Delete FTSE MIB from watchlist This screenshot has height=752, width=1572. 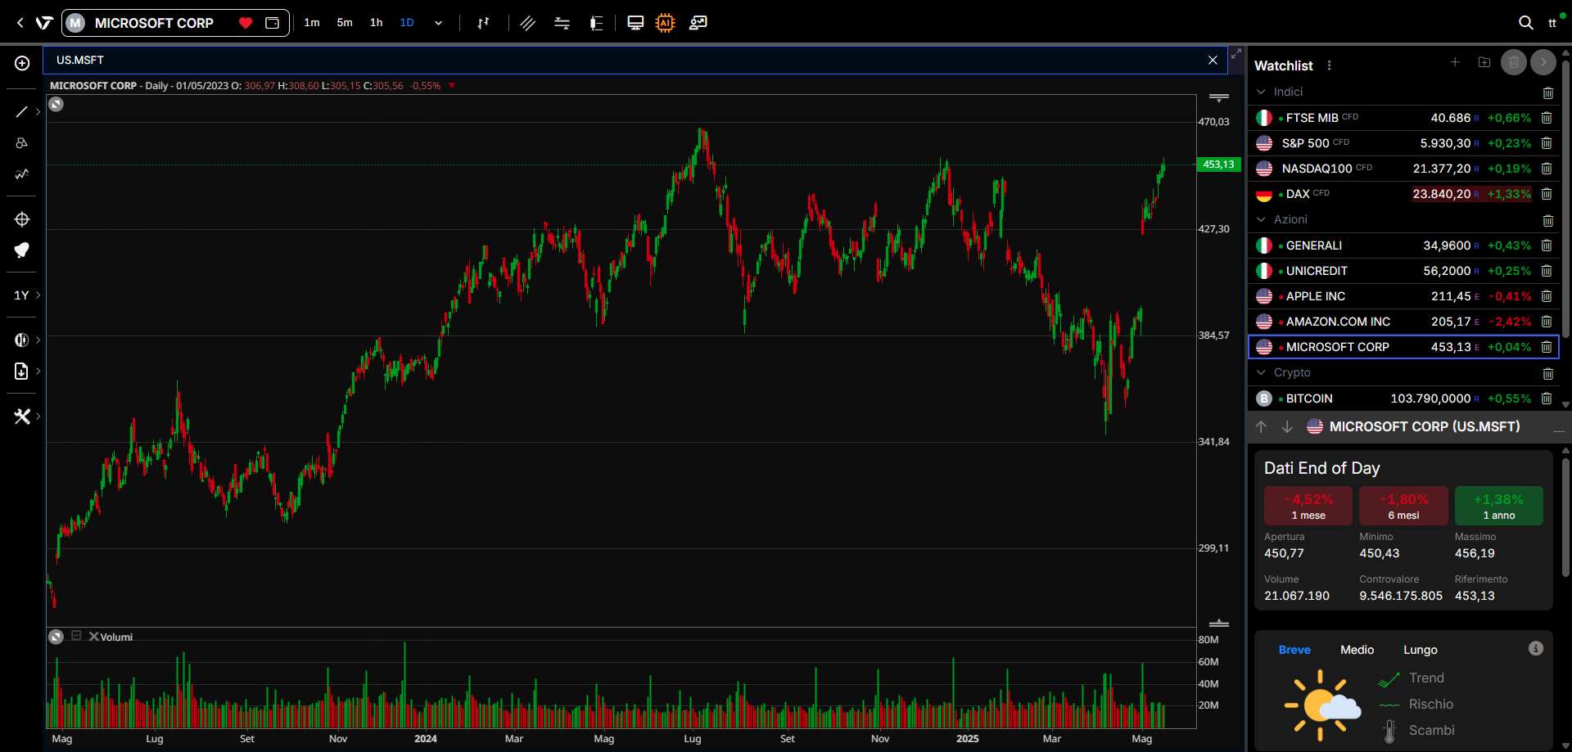click(x=1547, y=118)
